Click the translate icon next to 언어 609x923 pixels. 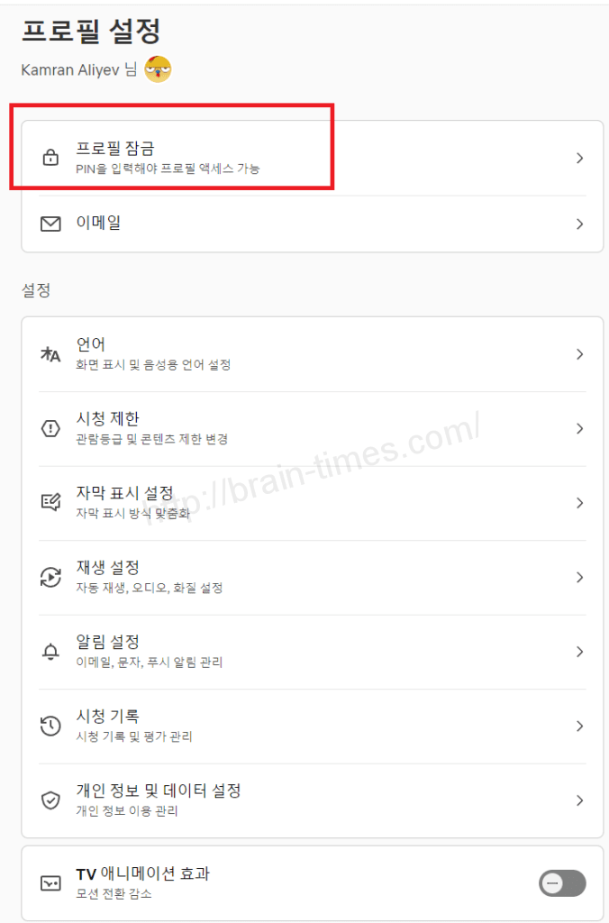coord(51,354)
